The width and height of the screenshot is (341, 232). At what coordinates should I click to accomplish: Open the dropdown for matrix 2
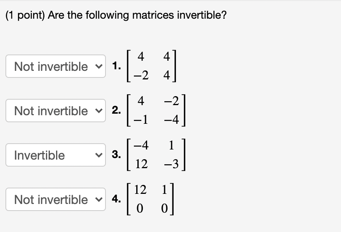pos(56,111)
